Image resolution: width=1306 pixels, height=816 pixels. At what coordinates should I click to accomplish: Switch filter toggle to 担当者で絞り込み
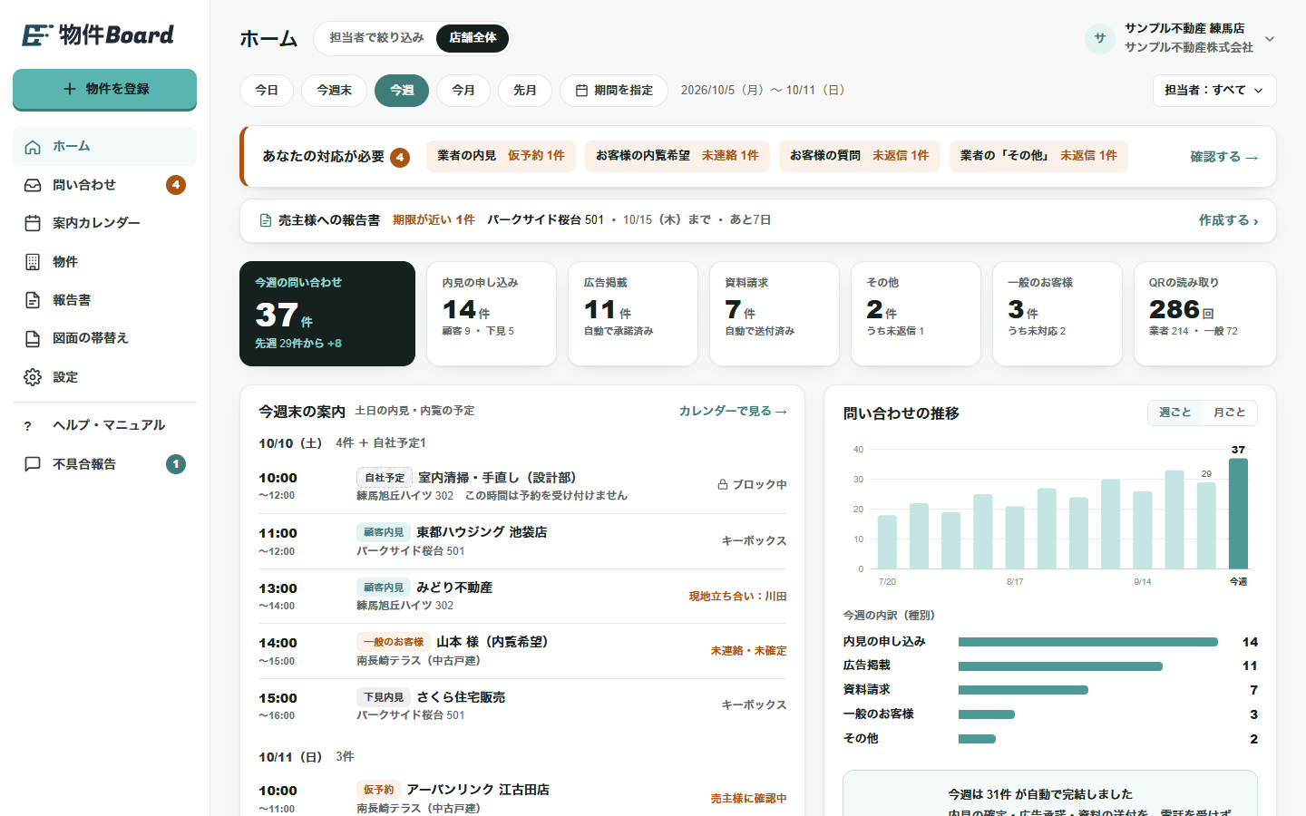(x=376, y=38)
